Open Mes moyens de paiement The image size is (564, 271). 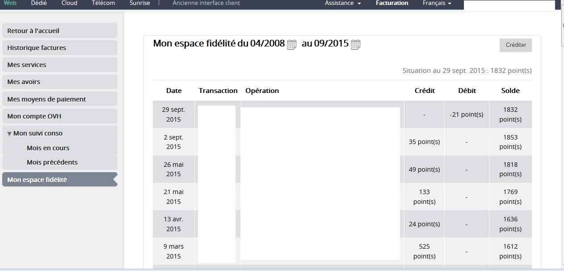point(59,99)
